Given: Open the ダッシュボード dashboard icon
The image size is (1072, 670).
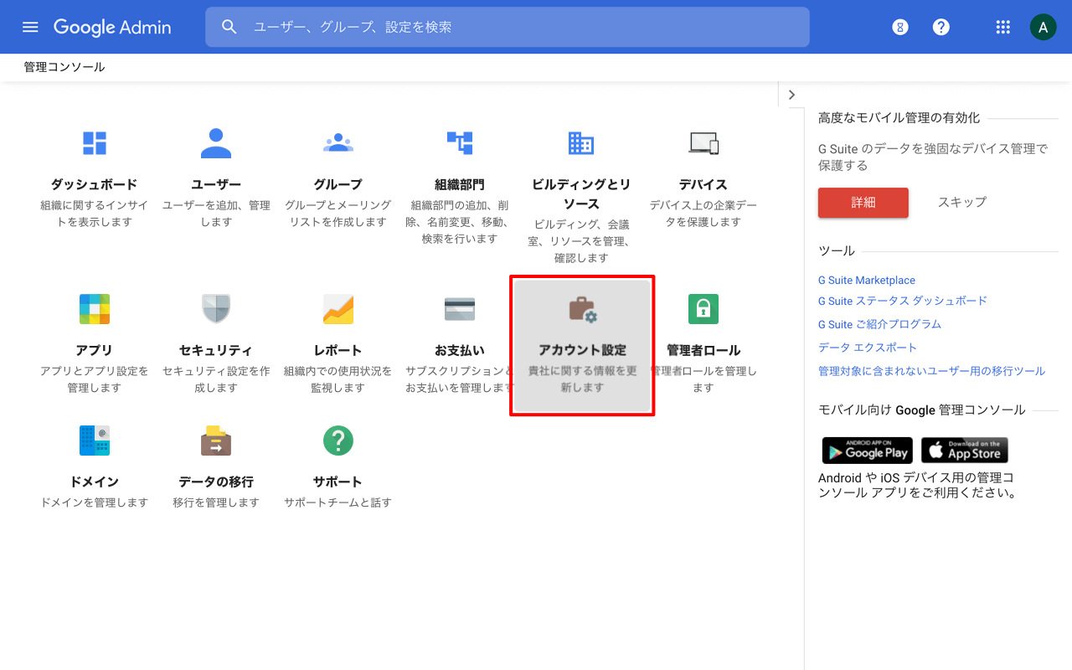Looking at the screenshot, I should pos(95,143).
